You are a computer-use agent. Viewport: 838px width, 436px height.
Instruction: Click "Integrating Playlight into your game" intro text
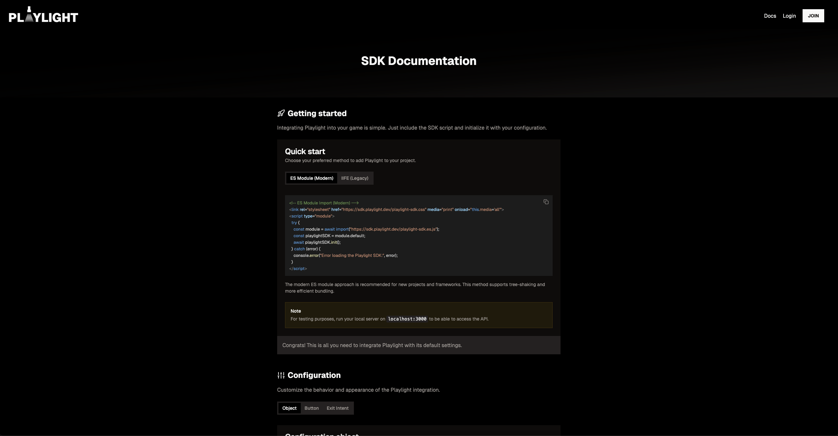(x=412, y=128)
